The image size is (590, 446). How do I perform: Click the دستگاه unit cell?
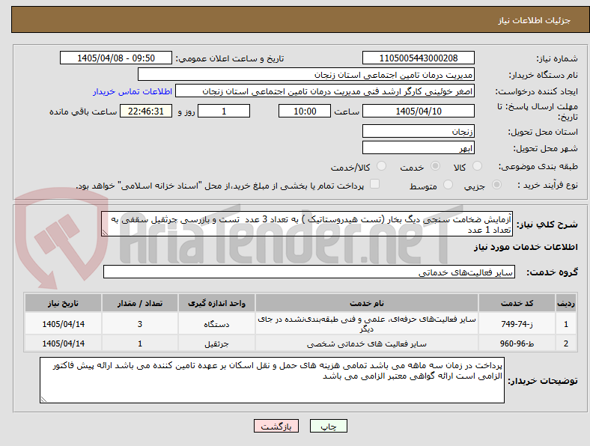(216, 324)
